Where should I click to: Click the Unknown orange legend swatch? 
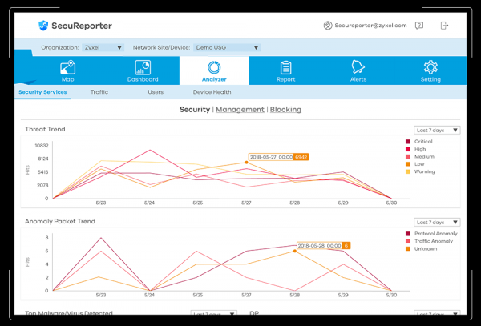(x=409, y=248)
